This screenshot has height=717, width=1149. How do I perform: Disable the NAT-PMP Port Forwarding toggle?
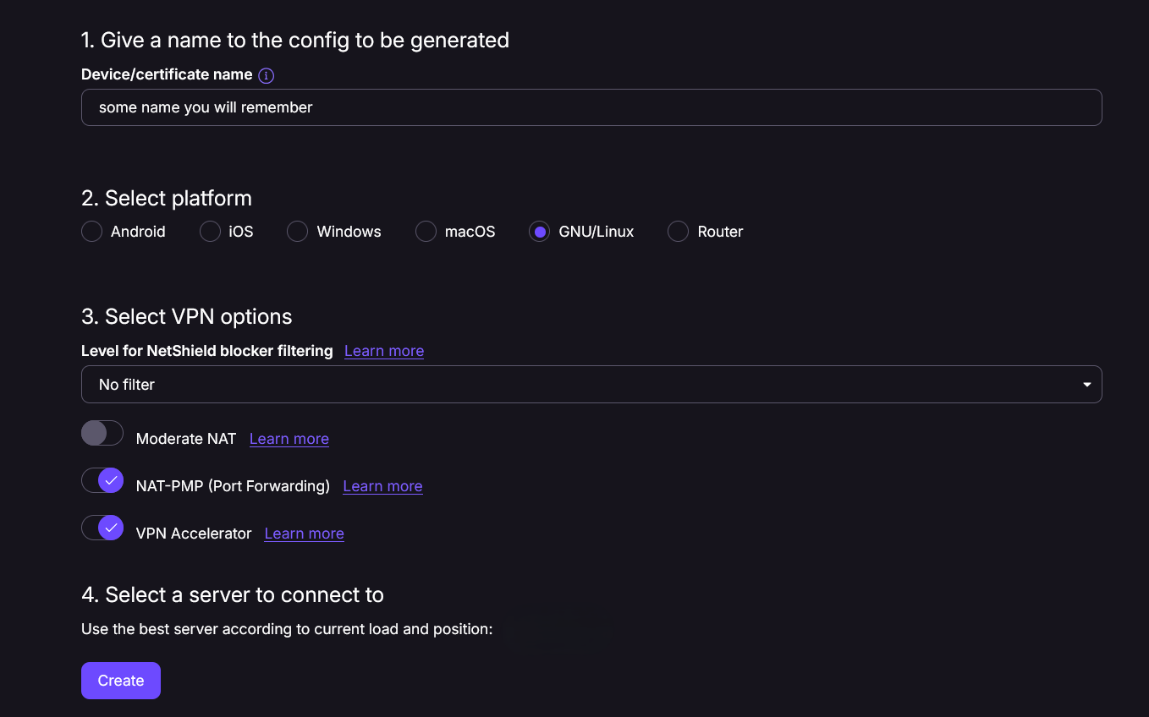click(x=102, y=481)
